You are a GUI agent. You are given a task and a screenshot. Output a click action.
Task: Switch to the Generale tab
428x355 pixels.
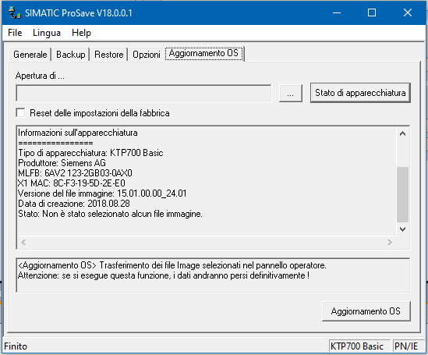pyautogui.click(x=30, y=55)
